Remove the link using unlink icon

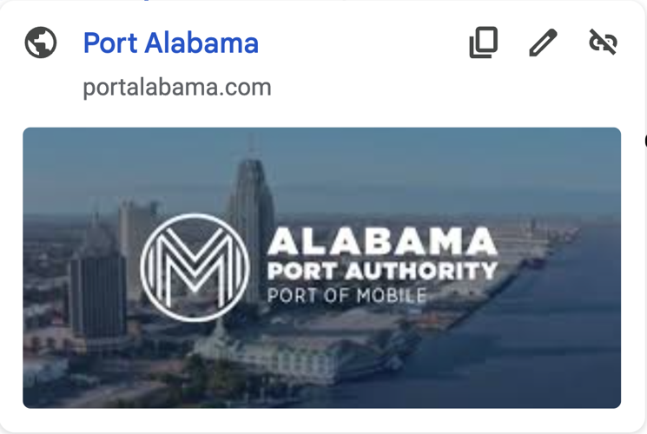(x=603, y=42)
